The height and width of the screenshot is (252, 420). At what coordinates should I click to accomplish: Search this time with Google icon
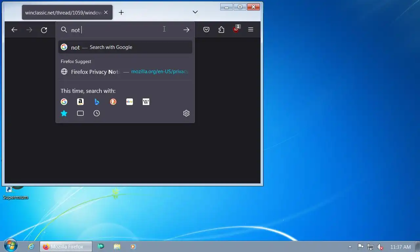(64, 102)
